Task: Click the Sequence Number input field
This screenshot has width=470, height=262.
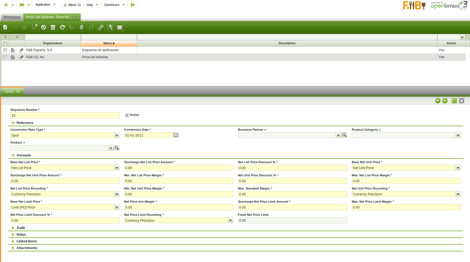Action: (x=65, y=116)
